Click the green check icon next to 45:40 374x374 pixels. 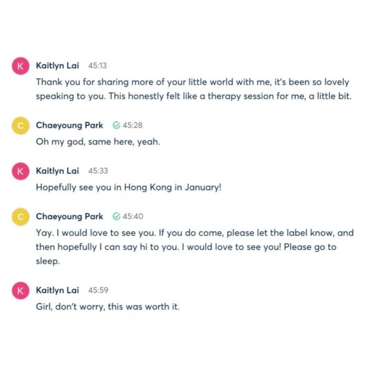pos(117,216)
